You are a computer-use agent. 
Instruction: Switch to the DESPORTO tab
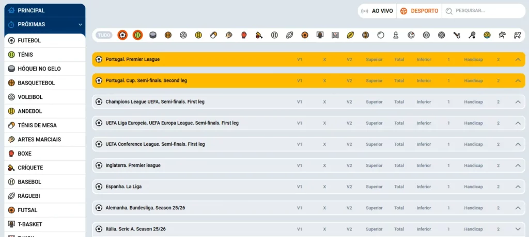(419, 11)
